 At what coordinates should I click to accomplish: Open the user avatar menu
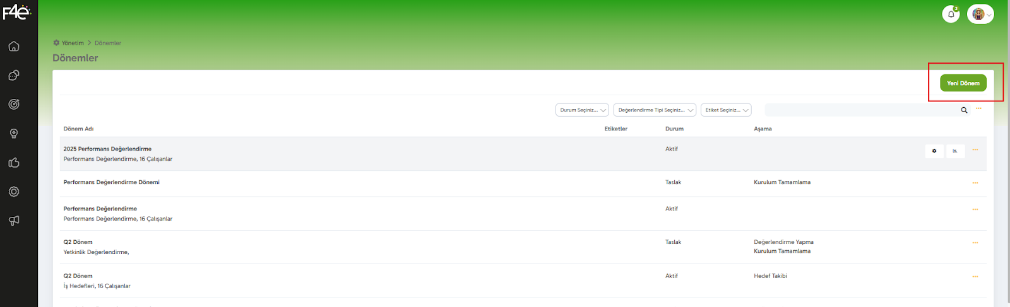(980, 14)
